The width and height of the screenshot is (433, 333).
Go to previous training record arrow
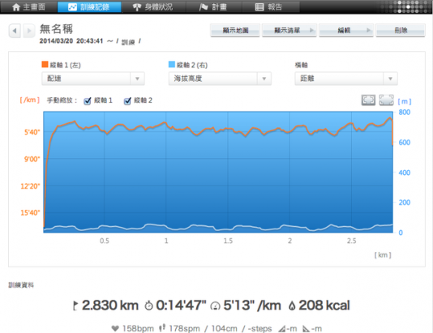pyautogui.click(x=15, y=31)
